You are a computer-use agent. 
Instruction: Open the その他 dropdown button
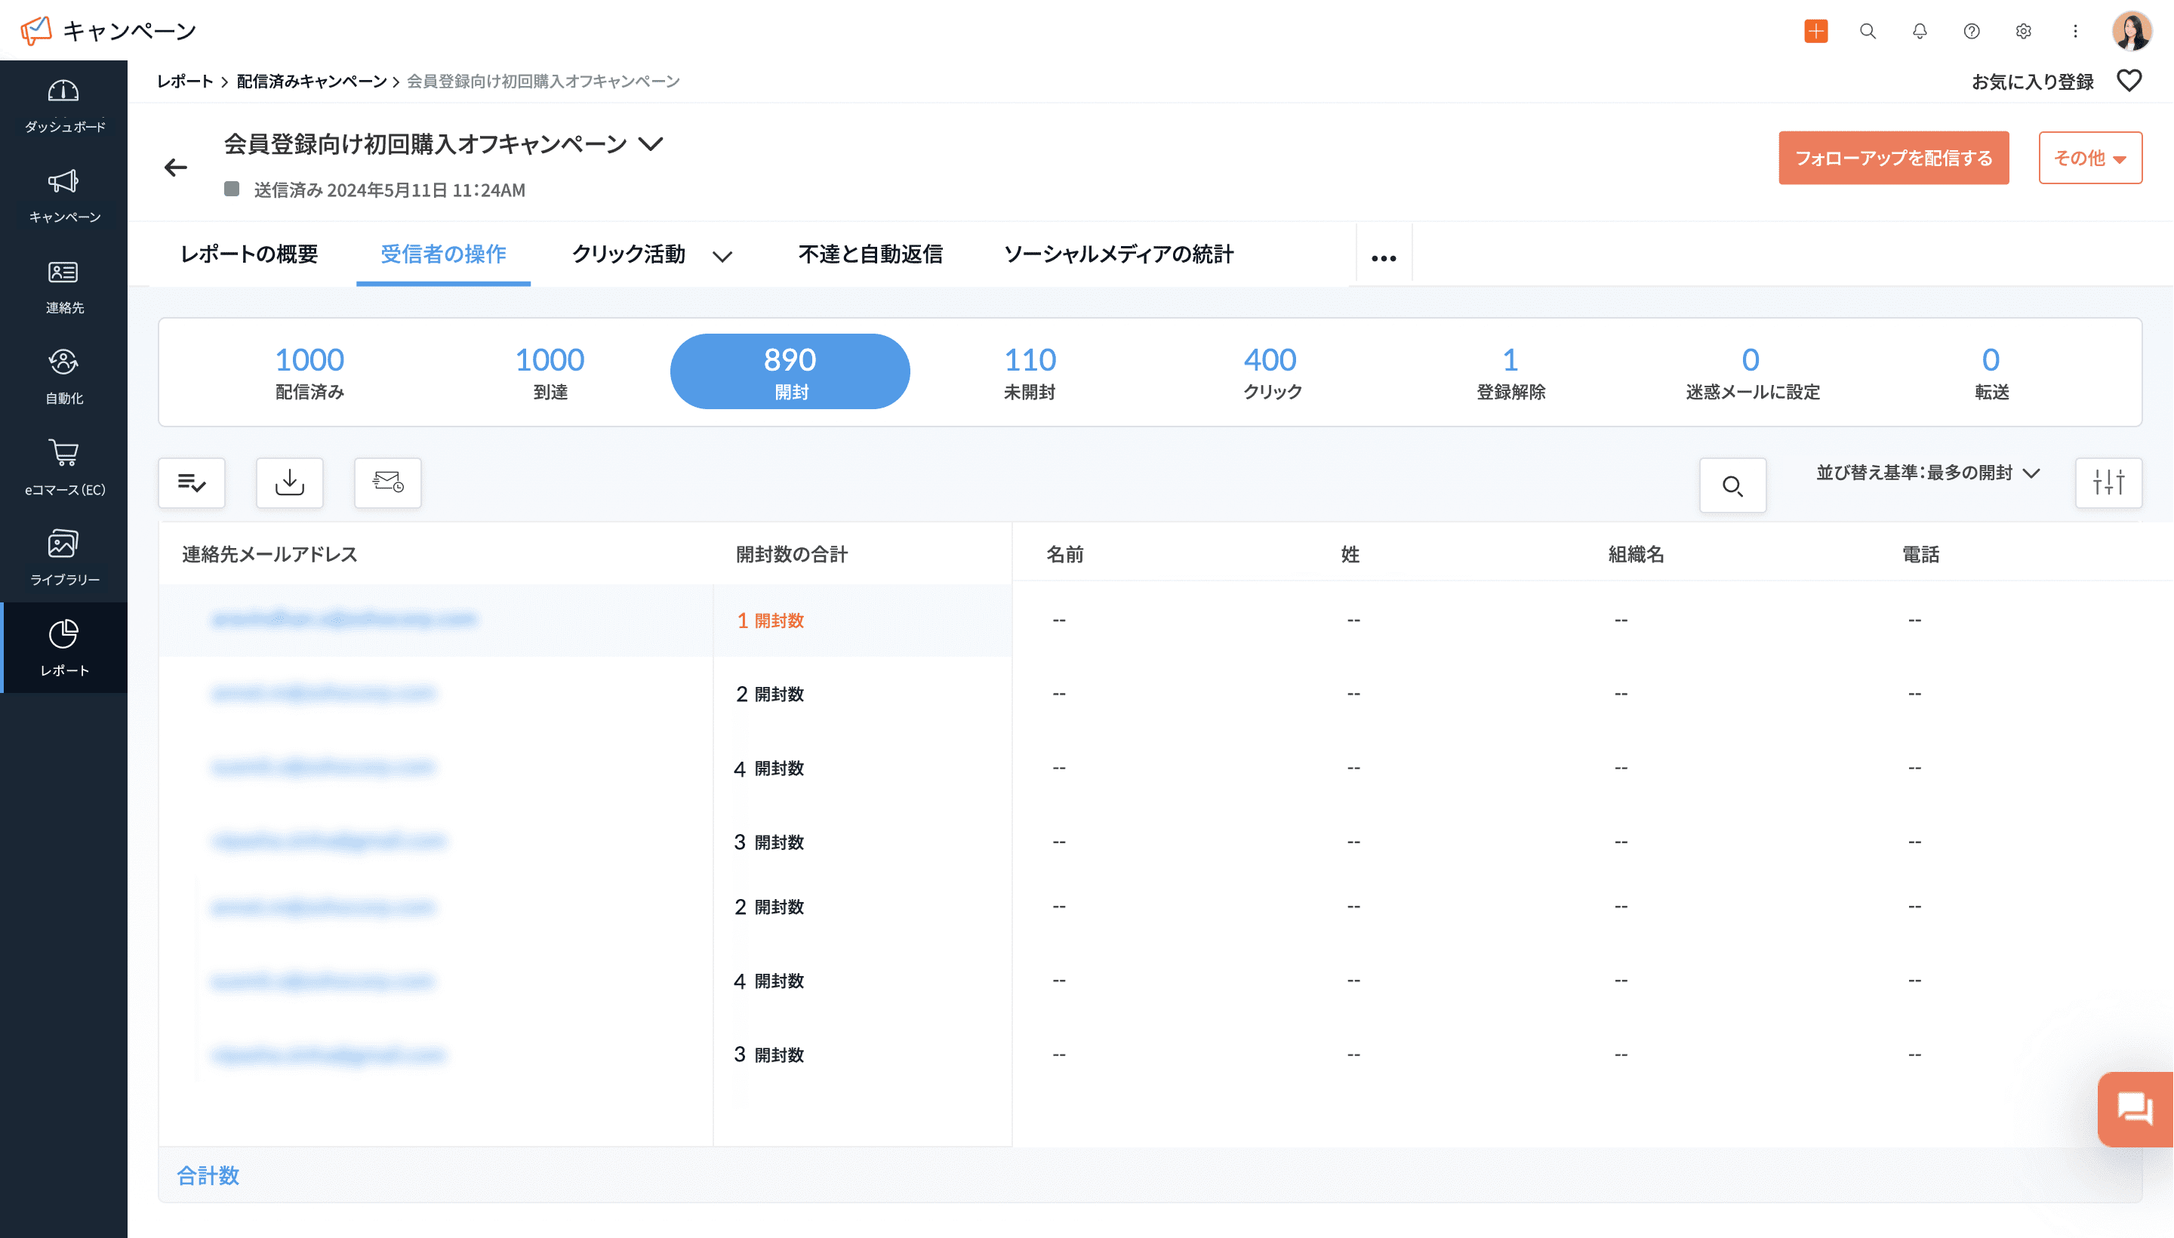(x=2089, y=159)
